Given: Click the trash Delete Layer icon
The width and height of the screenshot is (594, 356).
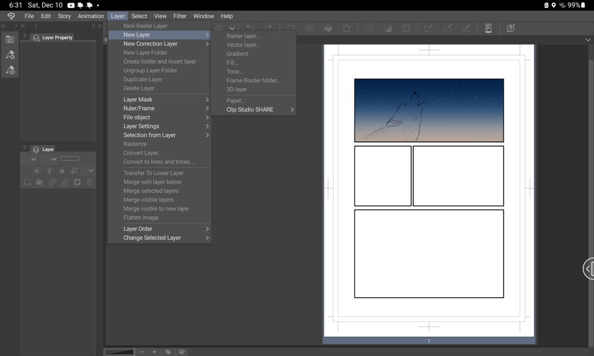Looking at the screenshot, I should (90, 182).
